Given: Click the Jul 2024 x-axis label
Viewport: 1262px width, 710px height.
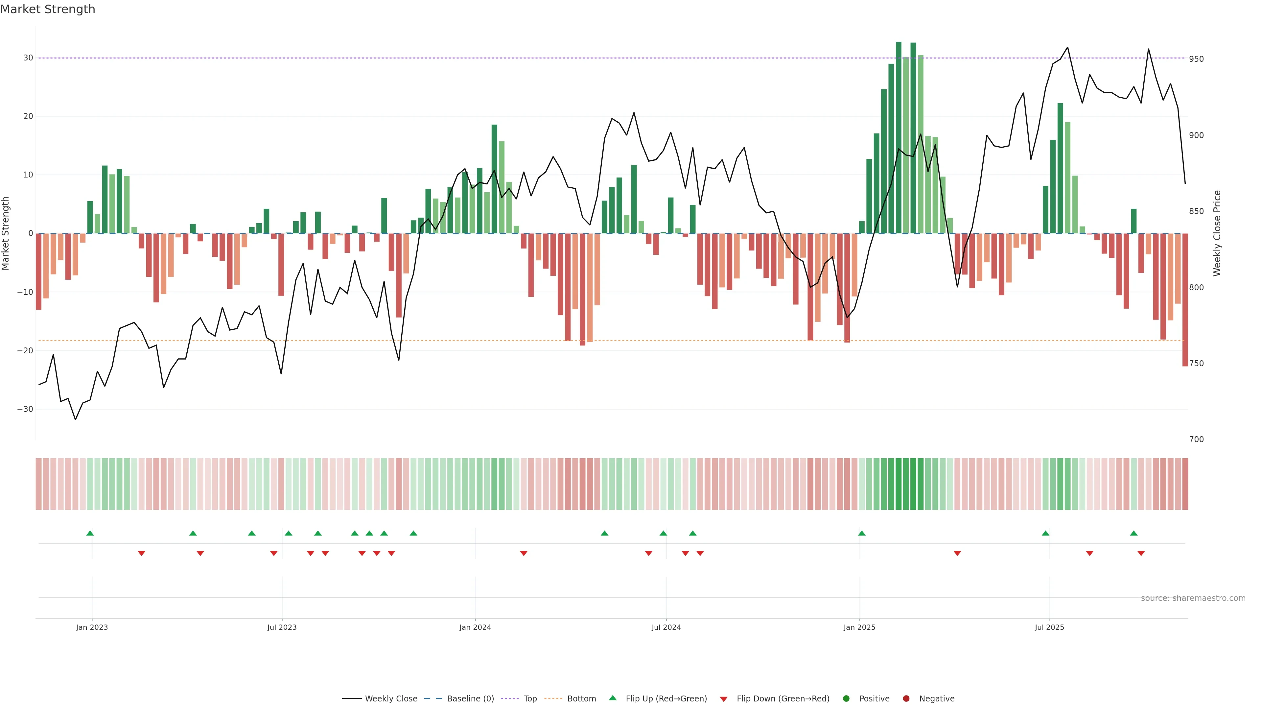Looking at the screenshot, I should click(666, 627).
